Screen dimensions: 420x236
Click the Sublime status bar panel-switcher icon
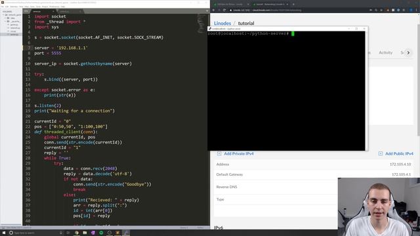[x=3, y=227]
